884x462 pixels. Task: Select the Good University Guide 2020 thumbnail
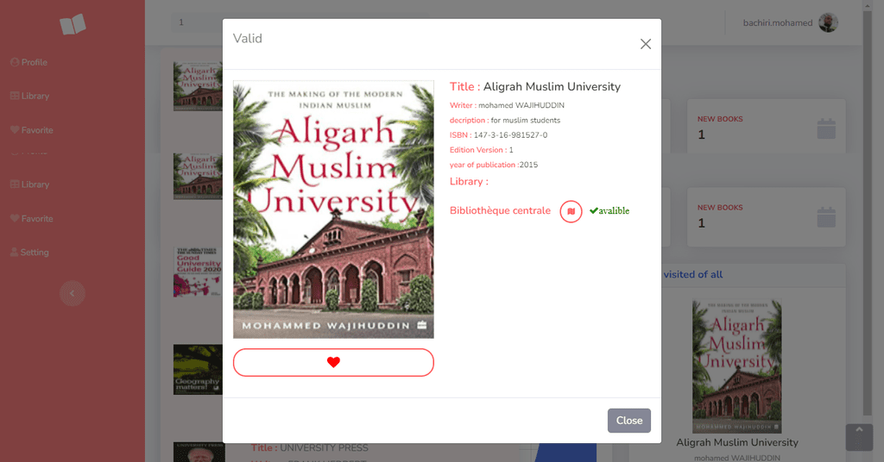(x=198, y=272)
